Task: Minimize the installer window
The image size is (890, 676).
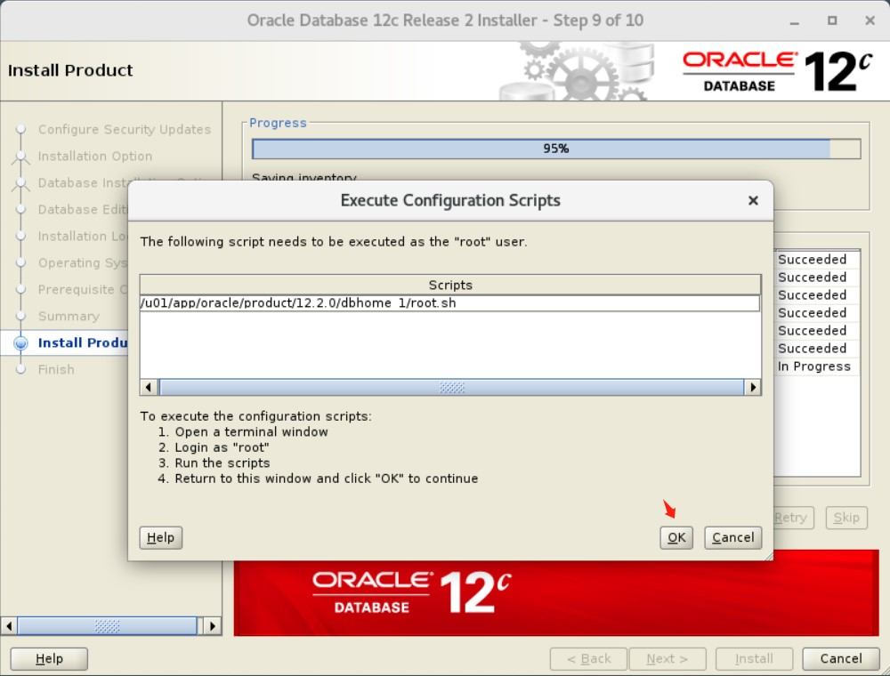Action: click(x=795, y=21)
